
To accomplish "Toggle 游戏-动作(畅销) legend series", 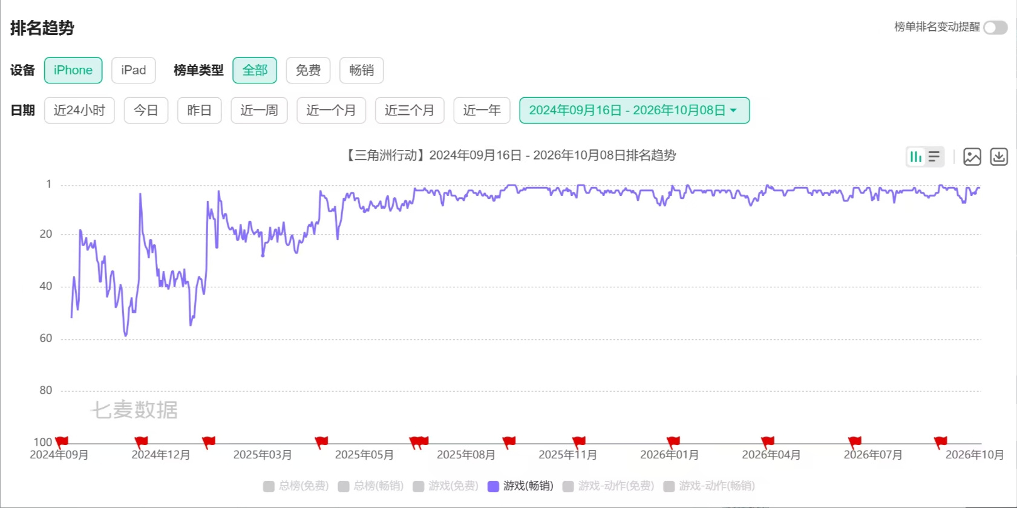I will [x=709, y=486].
